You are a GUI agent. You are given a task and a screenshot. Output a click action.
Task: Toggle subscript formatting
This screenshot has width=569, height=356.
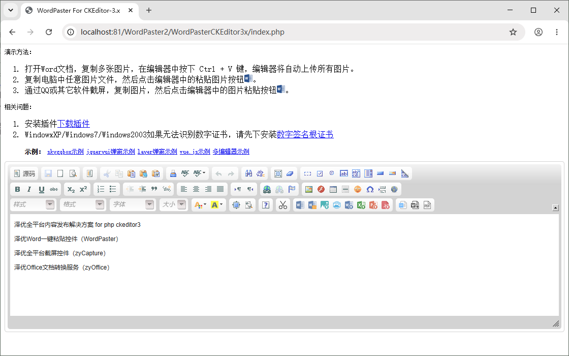coord(71,189)
